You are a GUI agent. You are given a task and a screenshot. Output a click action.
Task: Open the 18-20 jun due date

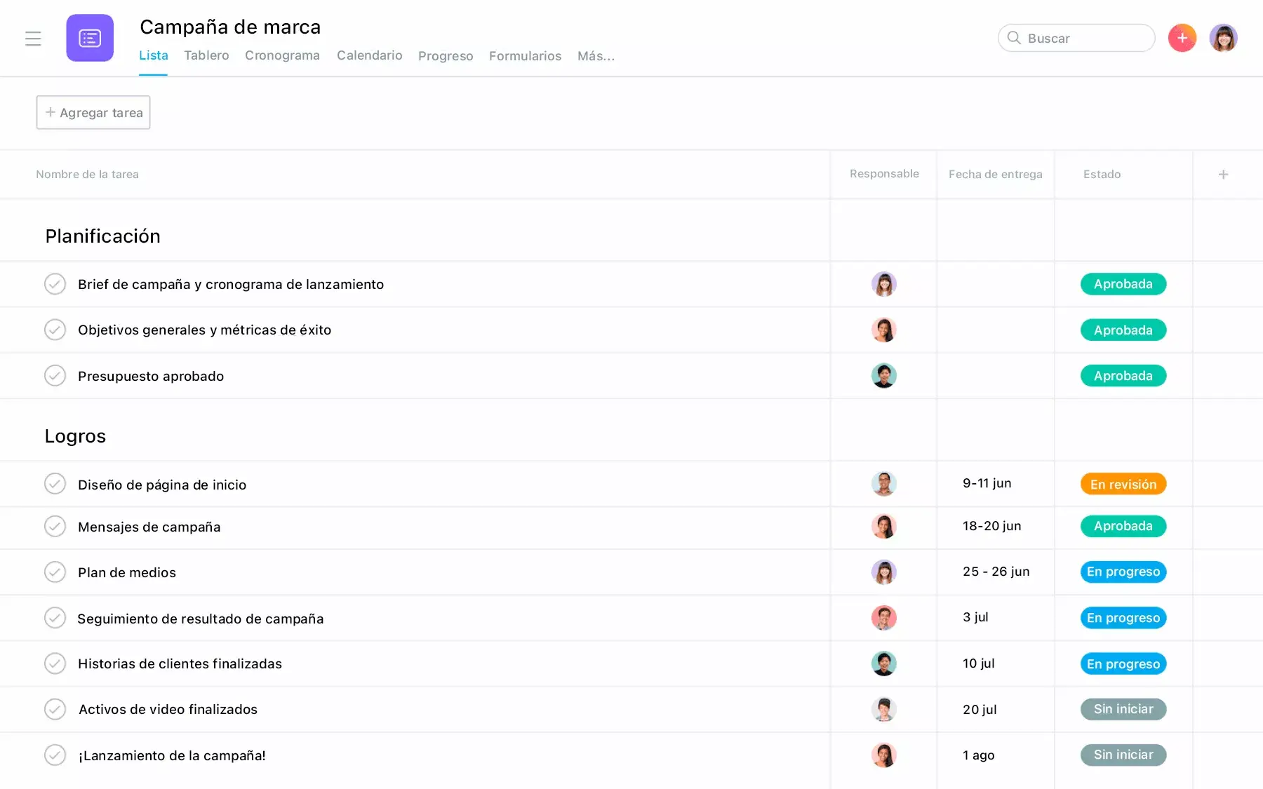[991, 526]
